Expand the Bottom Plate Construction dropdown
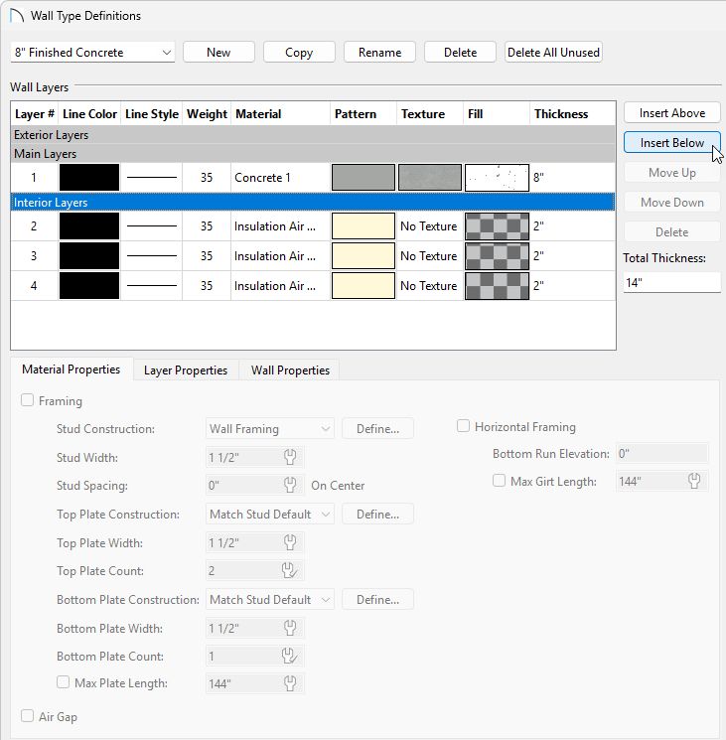Image resolution: width=726 pixels, height=740 pixels. click(270, 599)
